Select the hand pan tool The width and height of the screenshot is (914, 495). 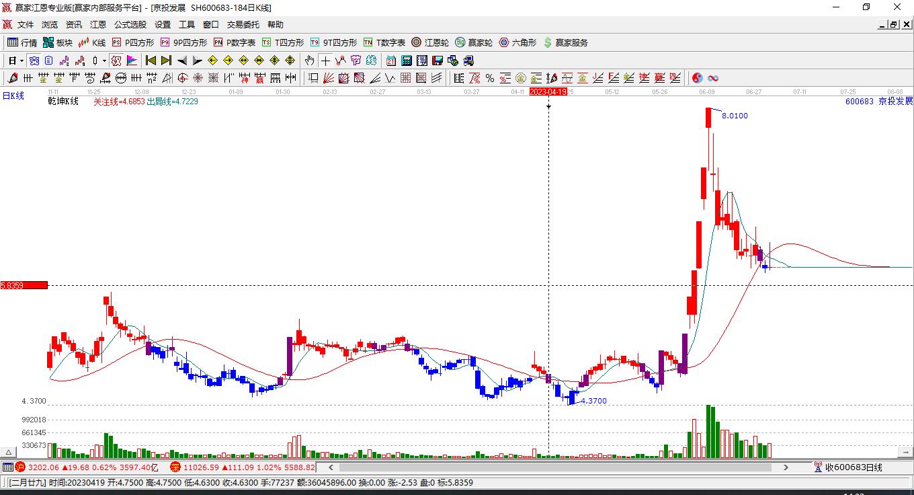tap(310, 61)
